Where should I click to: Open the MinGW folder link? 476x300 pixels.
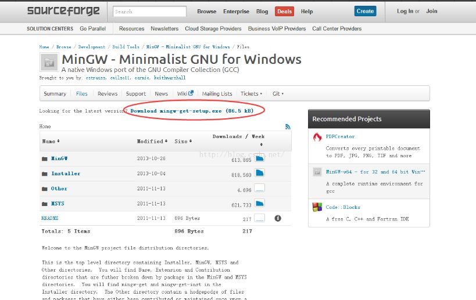pyautogui.click(x=59, y=158)
